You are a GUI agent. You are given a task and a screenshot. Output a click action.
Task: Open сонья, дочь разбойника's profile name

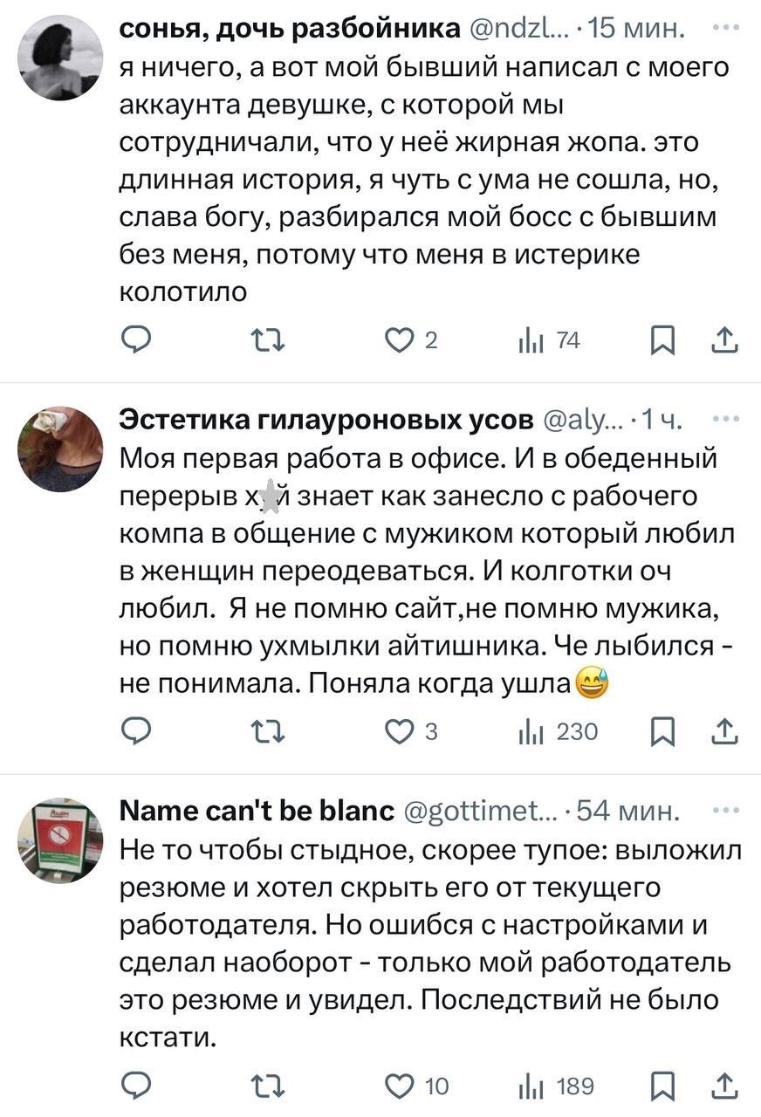point(290,29)
